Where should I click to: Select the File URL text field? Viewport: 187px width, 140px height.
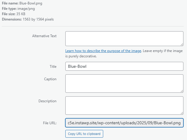(124, 123)
